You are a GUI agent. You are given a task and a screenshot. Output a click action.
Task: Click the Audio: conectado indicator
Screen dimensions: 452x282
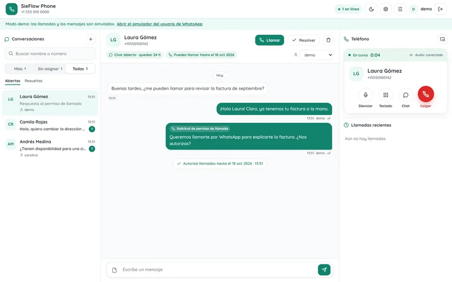tap(426, 55)
